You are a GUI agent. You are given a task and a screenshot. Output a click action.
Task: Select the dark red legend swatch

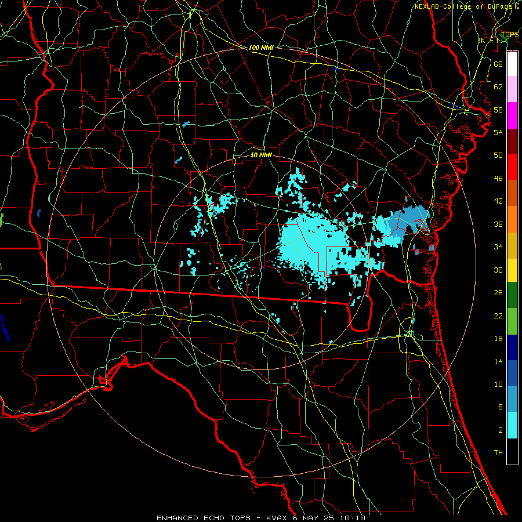point(512,142)
